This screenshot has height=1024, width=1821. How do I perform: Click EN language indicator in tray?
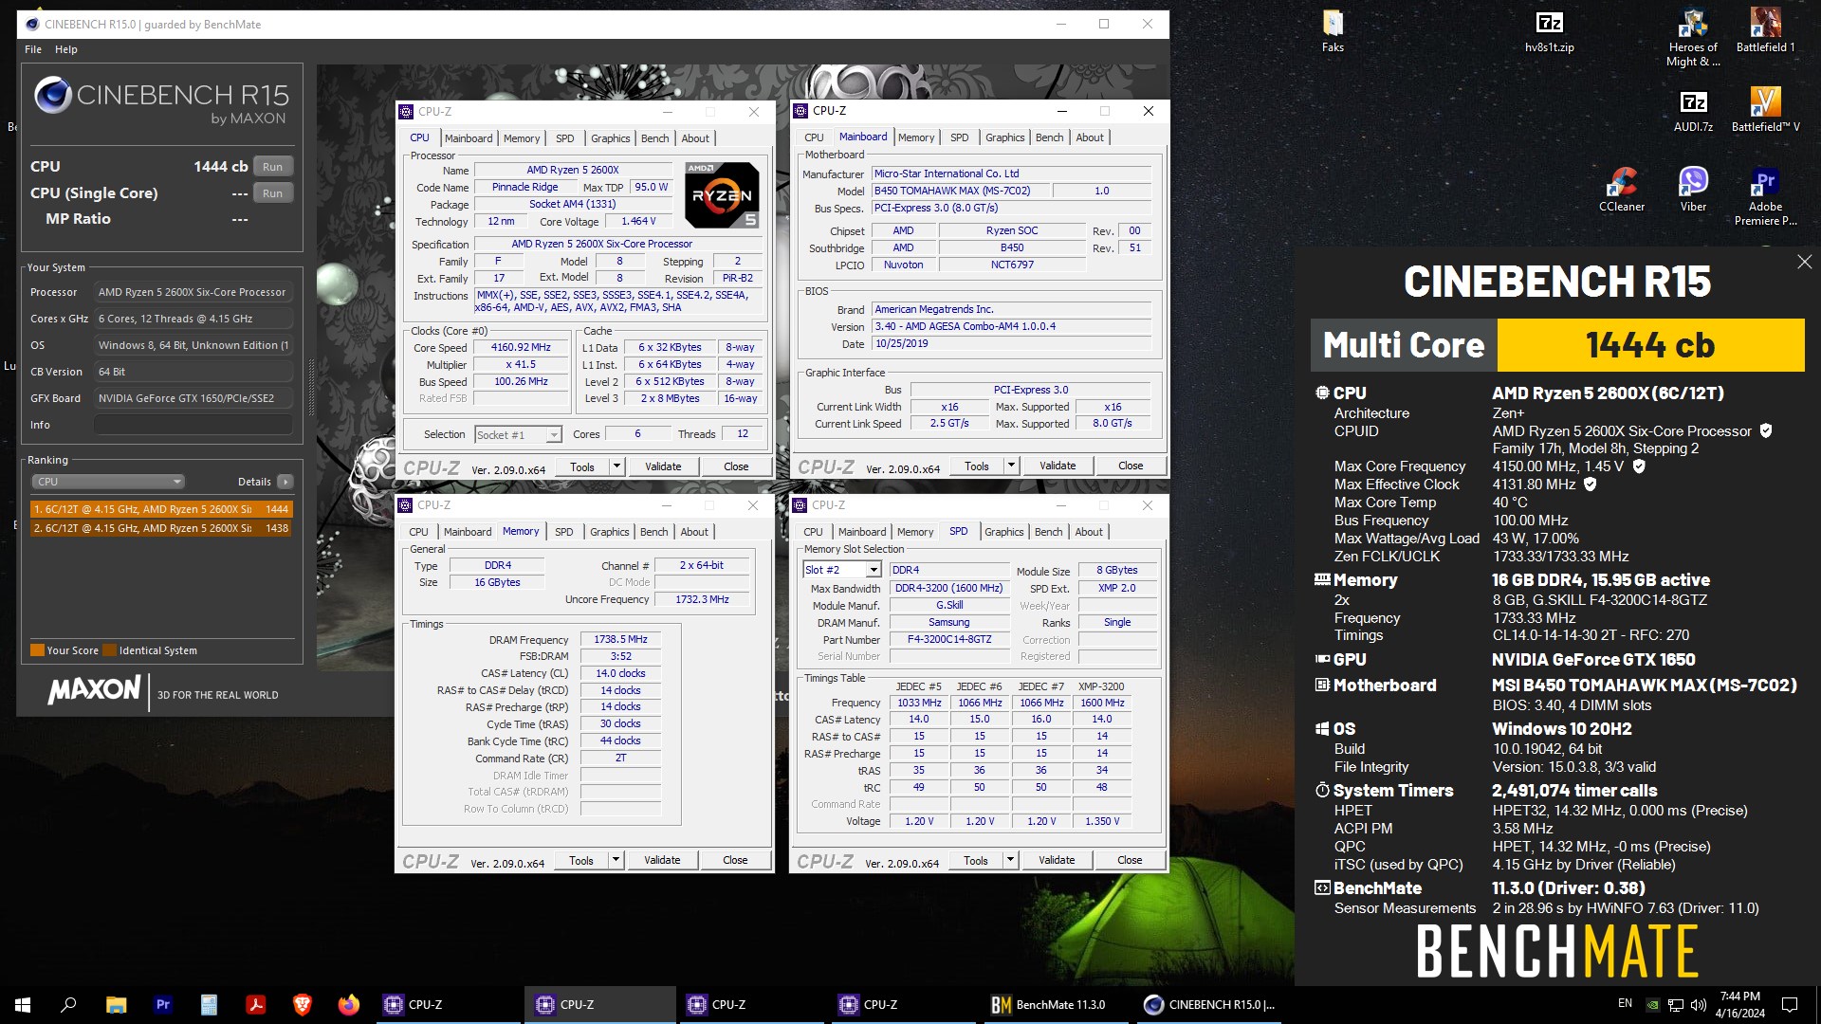[x=1625, y=1003]
